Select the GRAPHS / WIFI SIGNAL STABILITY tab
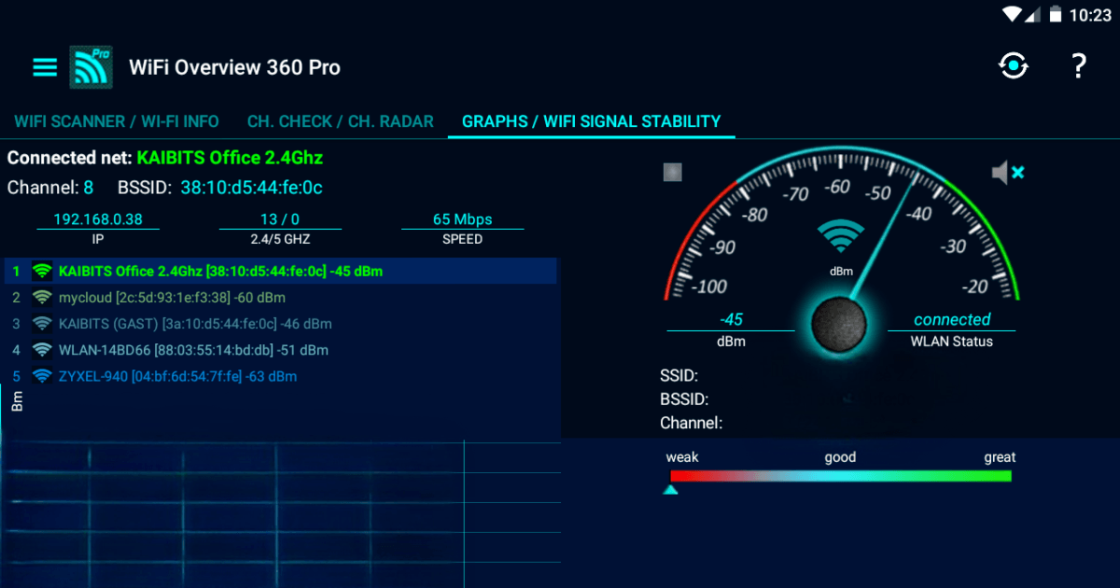 pos(591,121)
